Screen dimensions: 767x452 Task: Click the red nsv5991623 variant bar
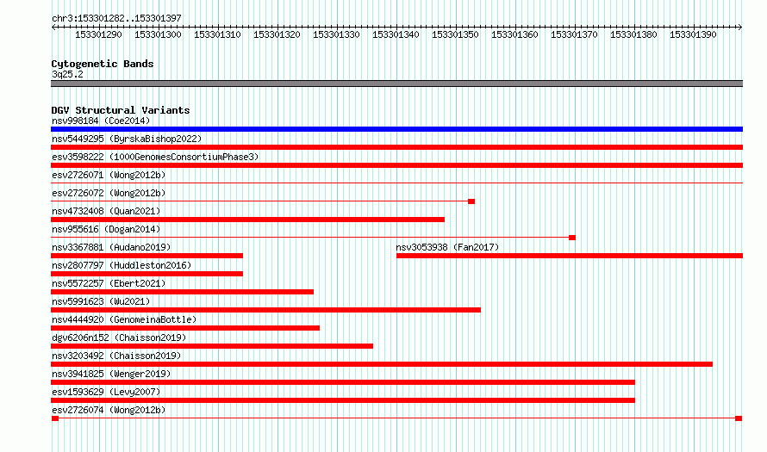[265, 310]
